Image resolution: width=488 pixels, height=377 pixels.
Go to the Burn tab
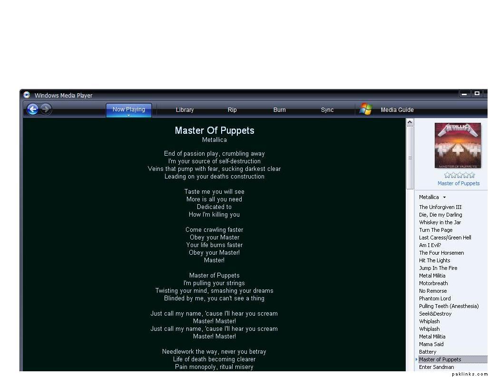(280, 110)
